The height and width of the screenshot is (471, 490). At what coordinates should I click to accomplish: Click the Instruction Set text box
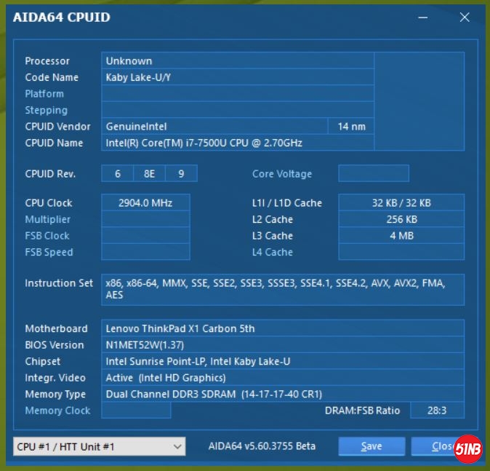(x=282, y=289)
